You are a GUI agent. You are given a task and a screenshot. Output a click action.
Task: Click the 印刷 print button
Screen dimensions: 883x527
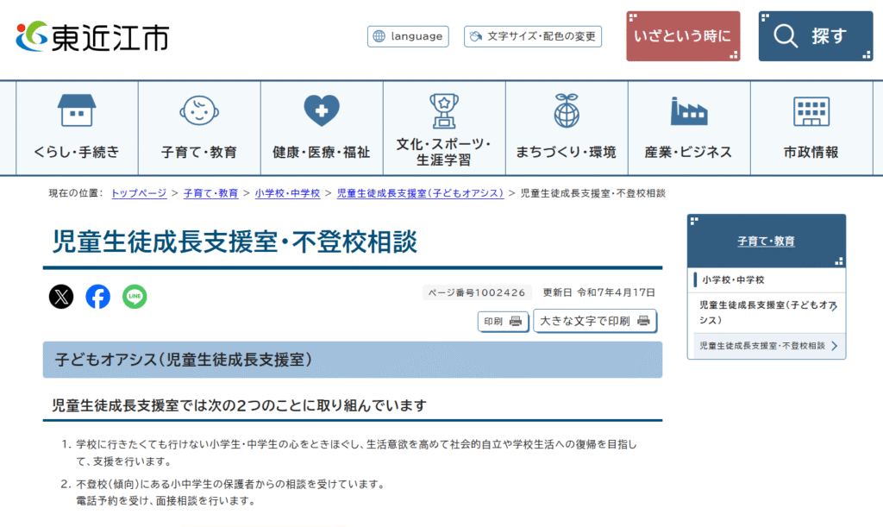tap(503, 321)
